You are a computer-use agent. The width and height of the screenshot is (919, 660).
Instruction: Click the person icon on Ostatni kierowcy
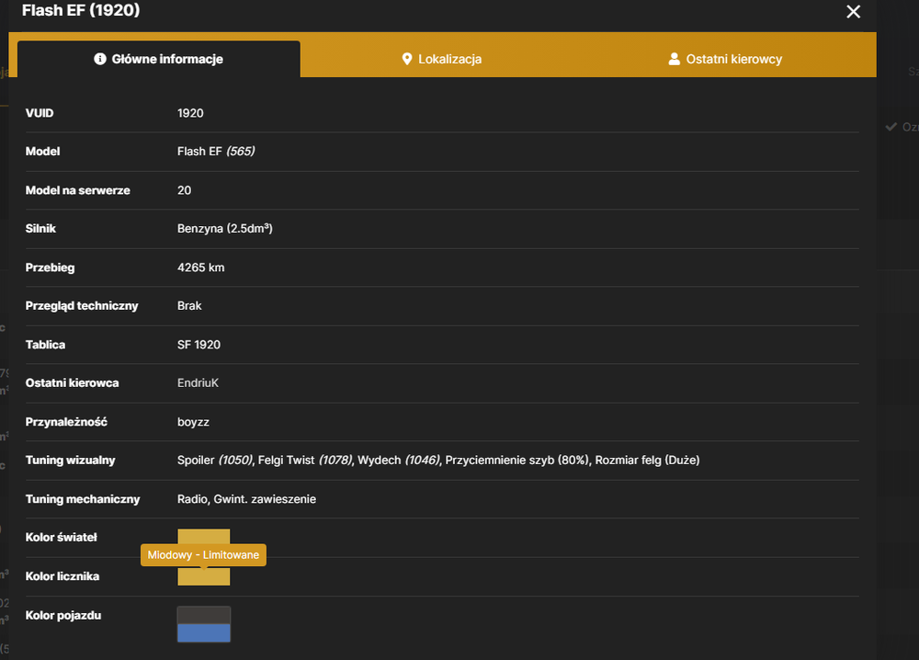pos(674,59)
